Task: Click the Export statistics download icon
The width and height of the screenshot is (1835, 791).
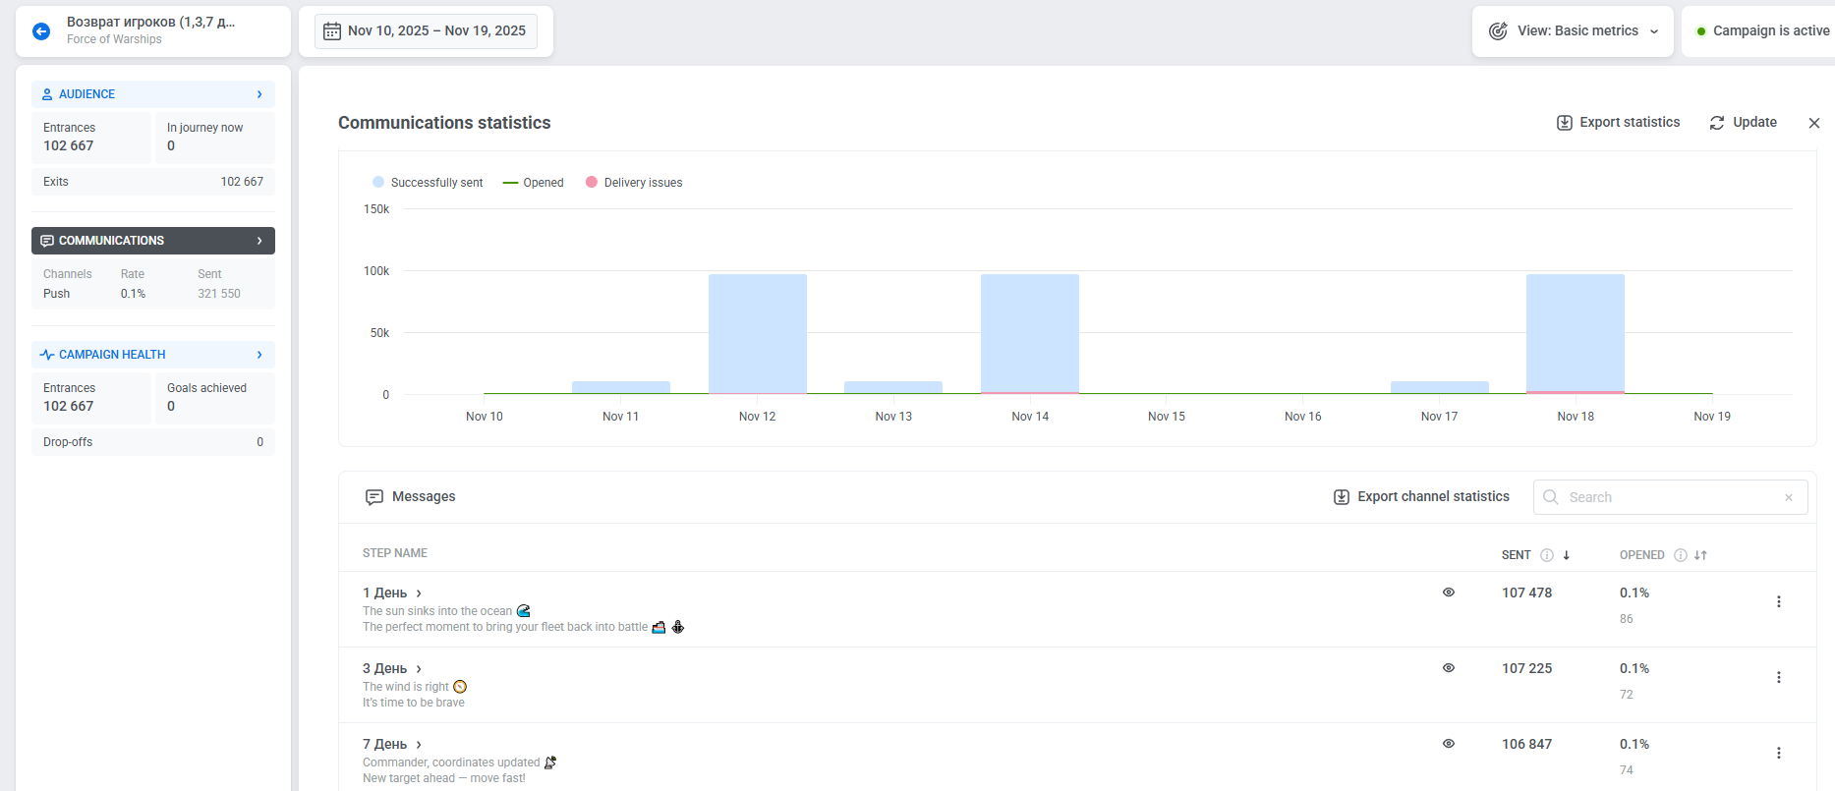Action: click(1565, 123)
